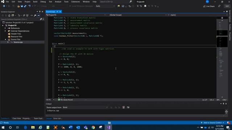Screen dimensions: 232x130
Task: Click the Solution Explorer Show All Files icon
Action: (x=27, y=16)
